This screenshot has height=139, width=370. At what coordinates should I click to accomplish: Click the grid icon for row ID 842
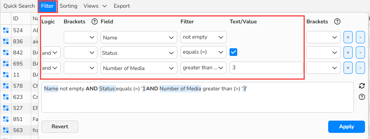[6, 52]
